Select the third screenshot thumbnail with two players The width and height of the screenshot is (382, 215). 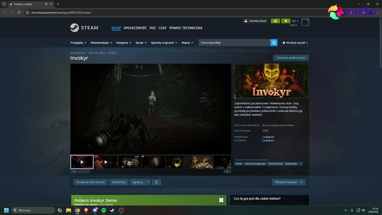[x=130, y=162]
